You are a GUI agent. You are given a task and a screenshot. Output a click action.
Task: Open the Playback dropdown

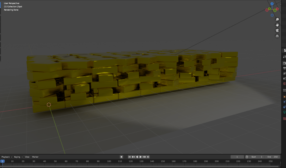coord(6,157)
